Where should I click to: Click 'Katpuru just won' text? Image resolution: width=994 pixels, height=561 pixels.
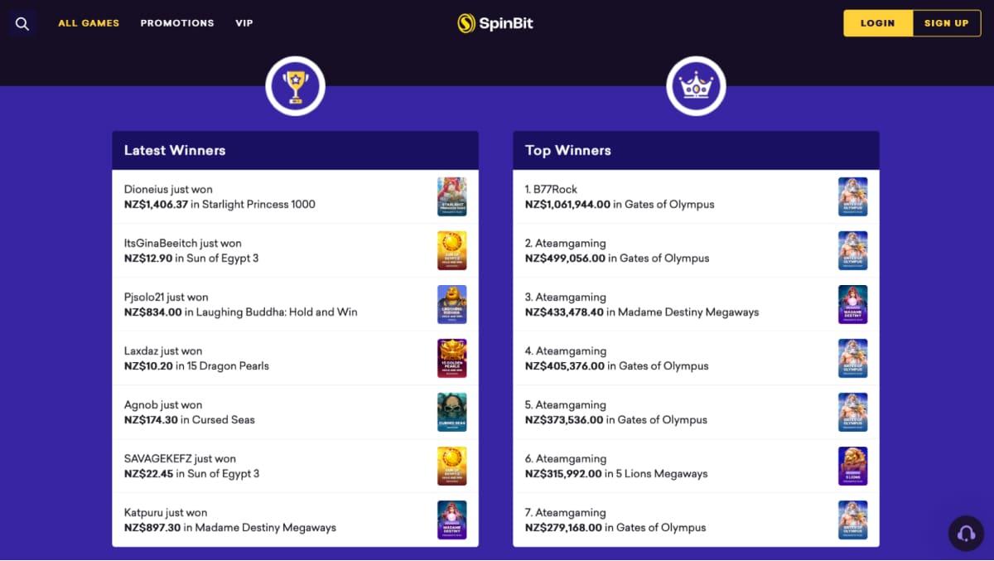click(x=166, y=512)
